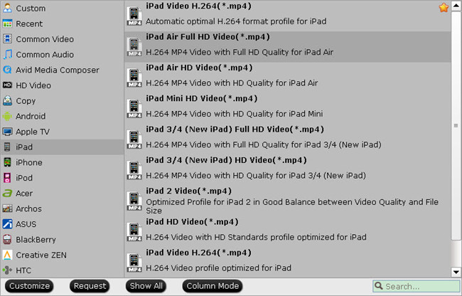
Task: Choose "iPad 3/4 (New iPad) HD Video(*.mp4)" title
Action: (226, 160)
